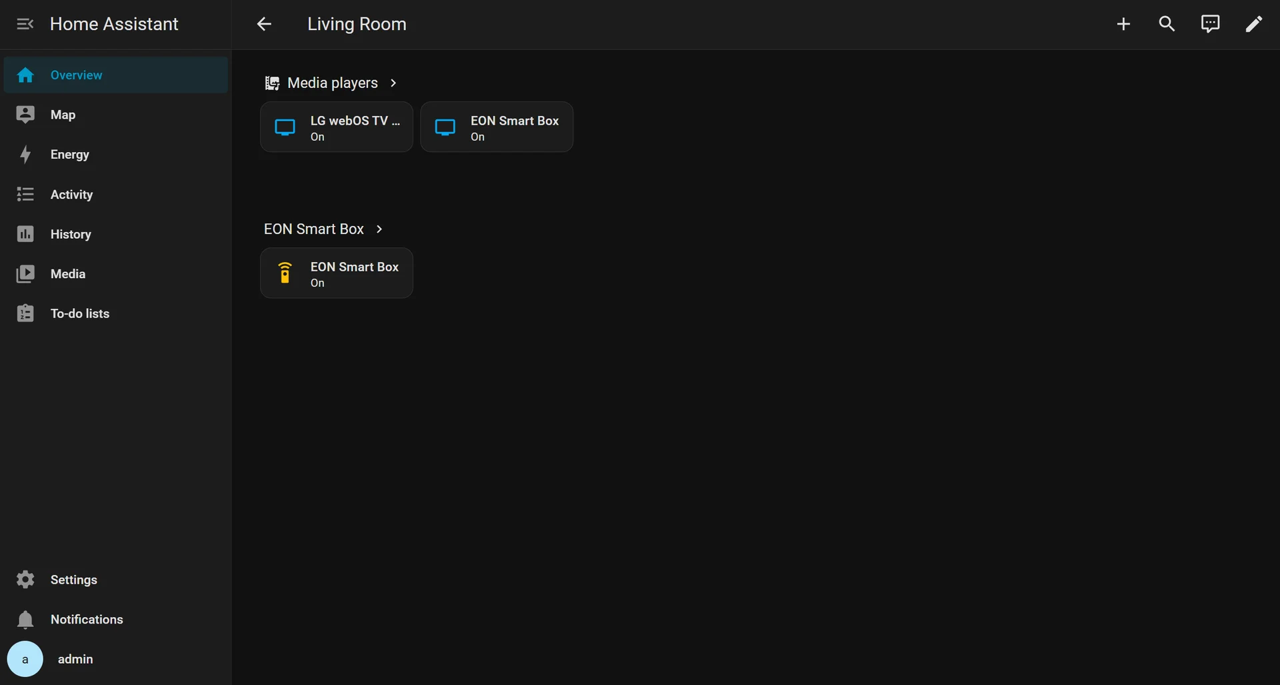Click the To-do lists clipboard icon
Viewport: 1280px width, 685px height.
tap(25, 313)
